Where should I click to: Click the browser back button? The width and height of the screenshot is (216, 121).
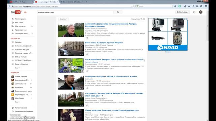pos(9,6)
